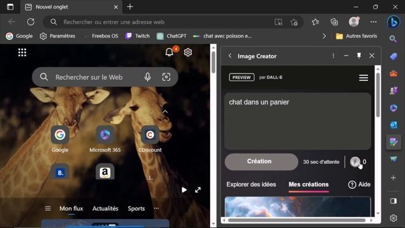This screenshot has height=228, width=405.
Task: Select the Actualités feed tab
Action: click(106, 208)
